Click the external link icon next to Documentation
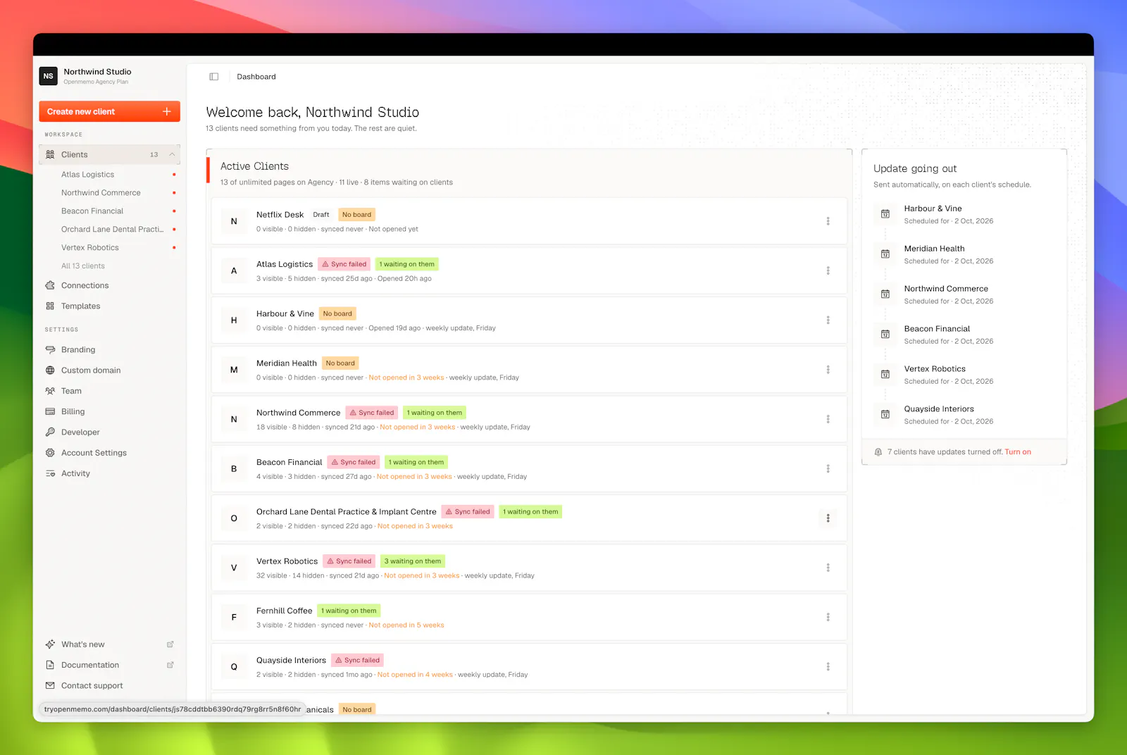 170,665
